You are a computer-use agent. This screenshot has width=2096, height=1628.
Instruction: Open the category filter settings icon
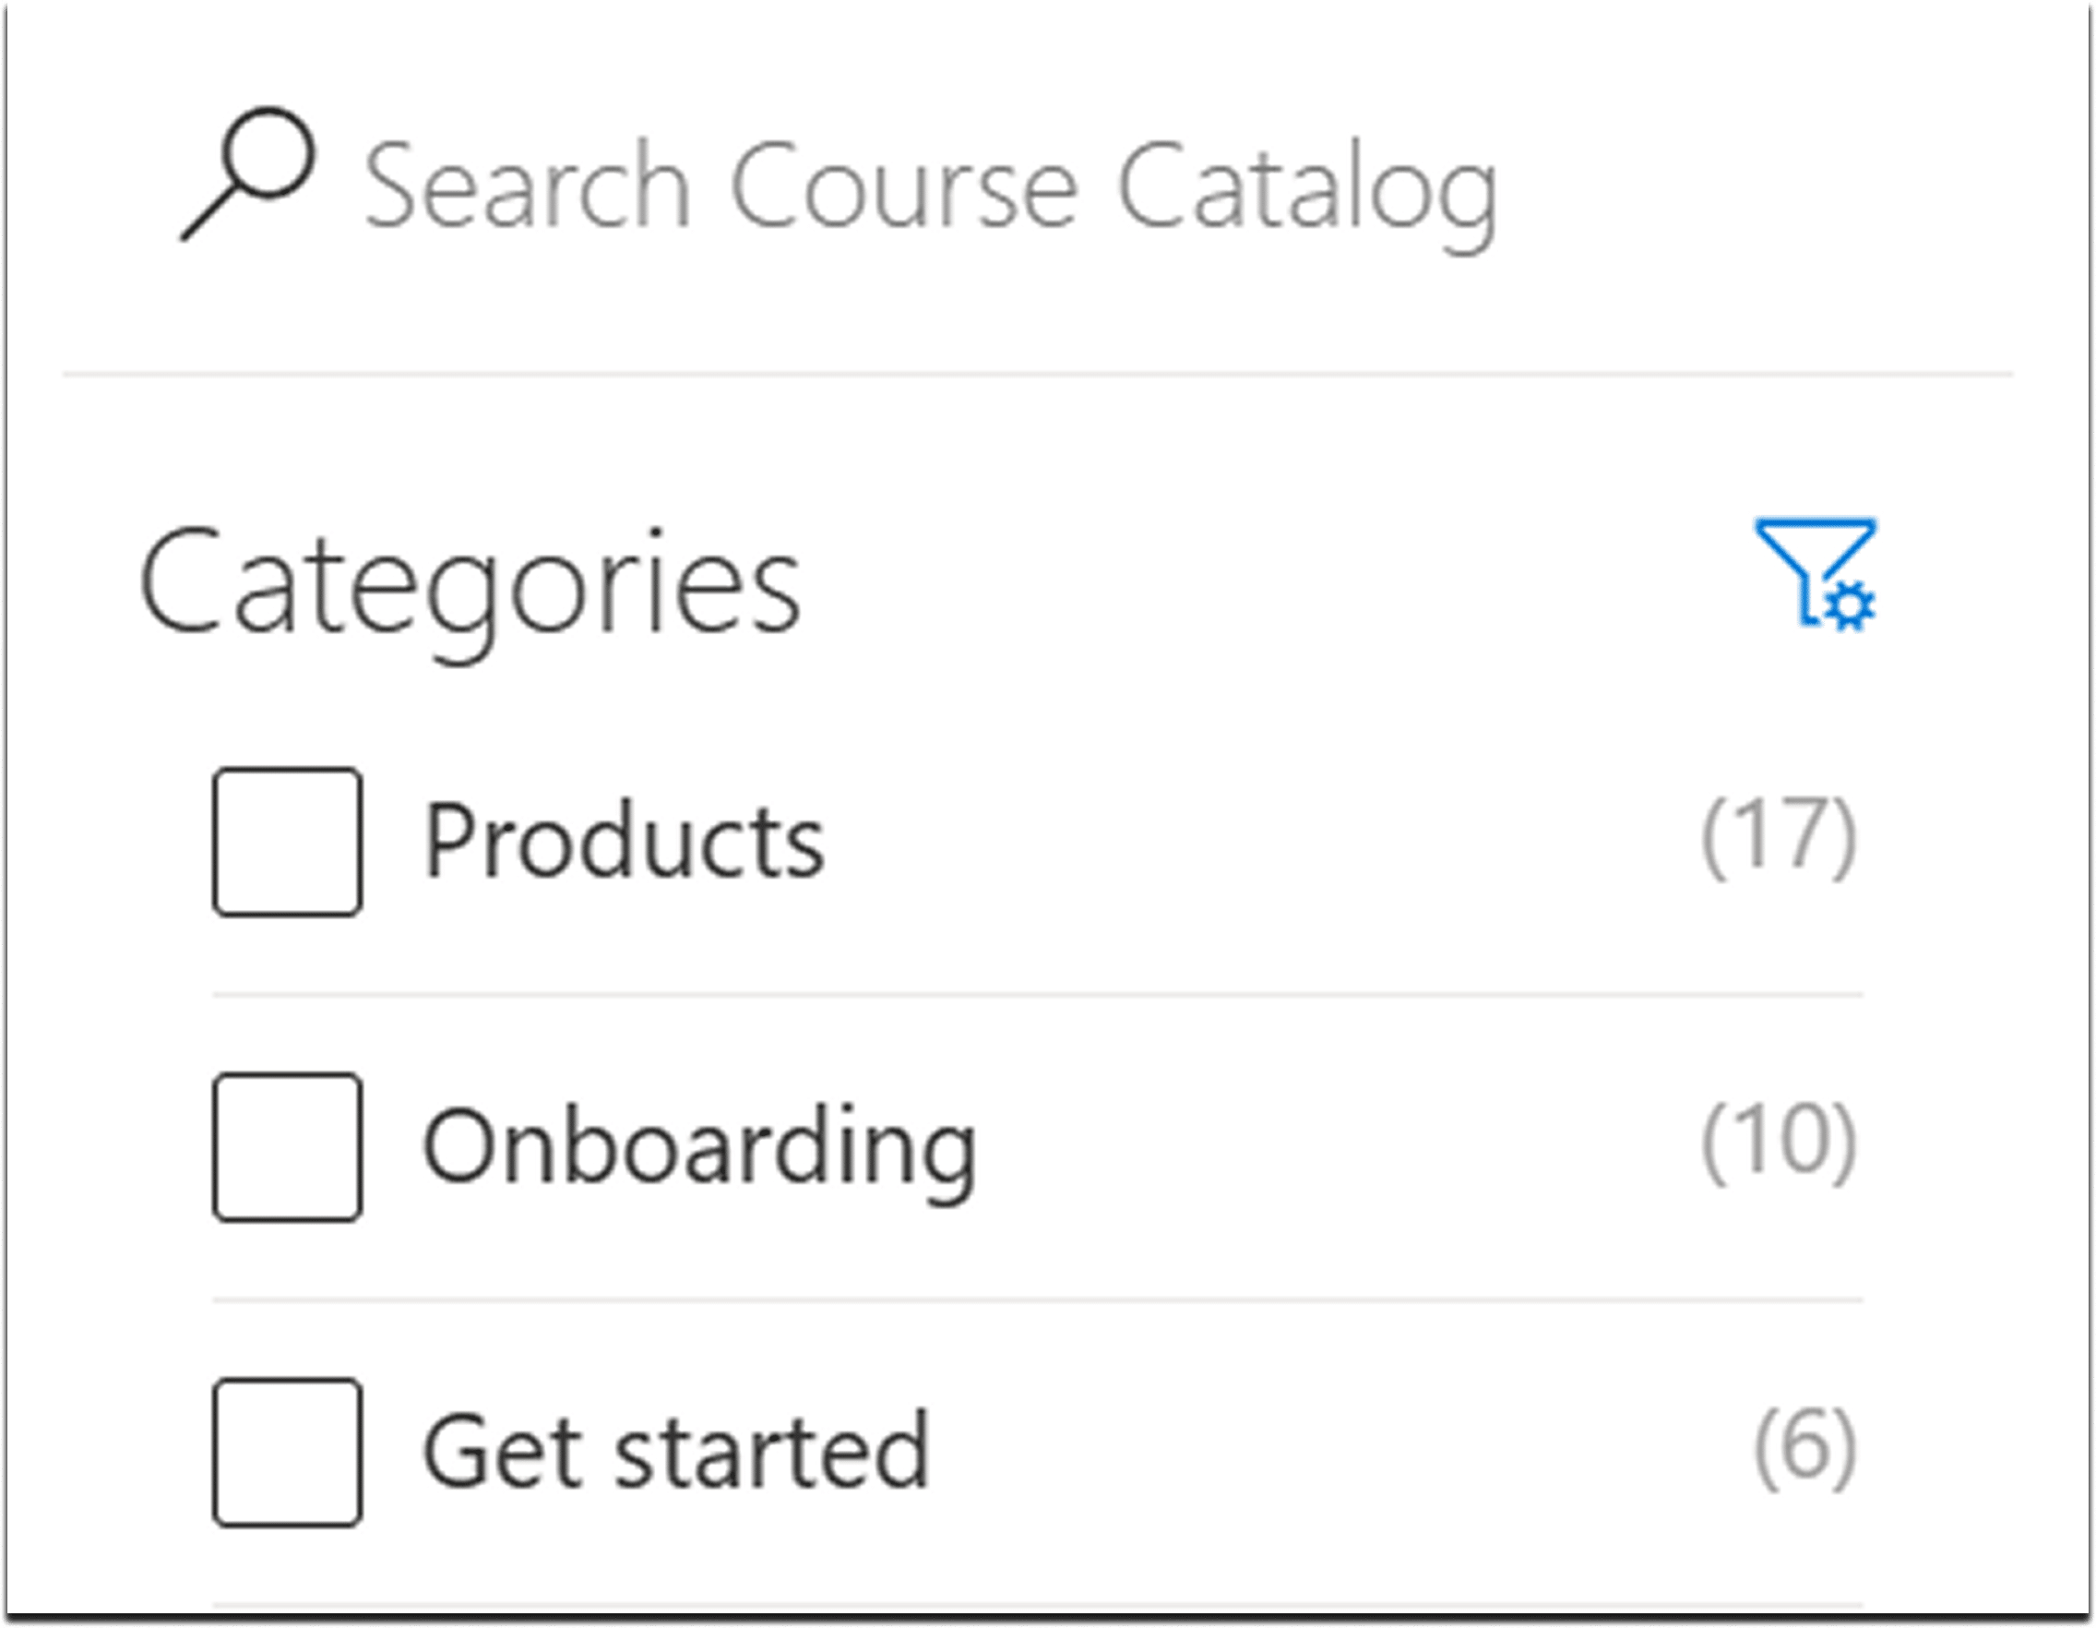pyautogui.click(x=1815, y=574)
